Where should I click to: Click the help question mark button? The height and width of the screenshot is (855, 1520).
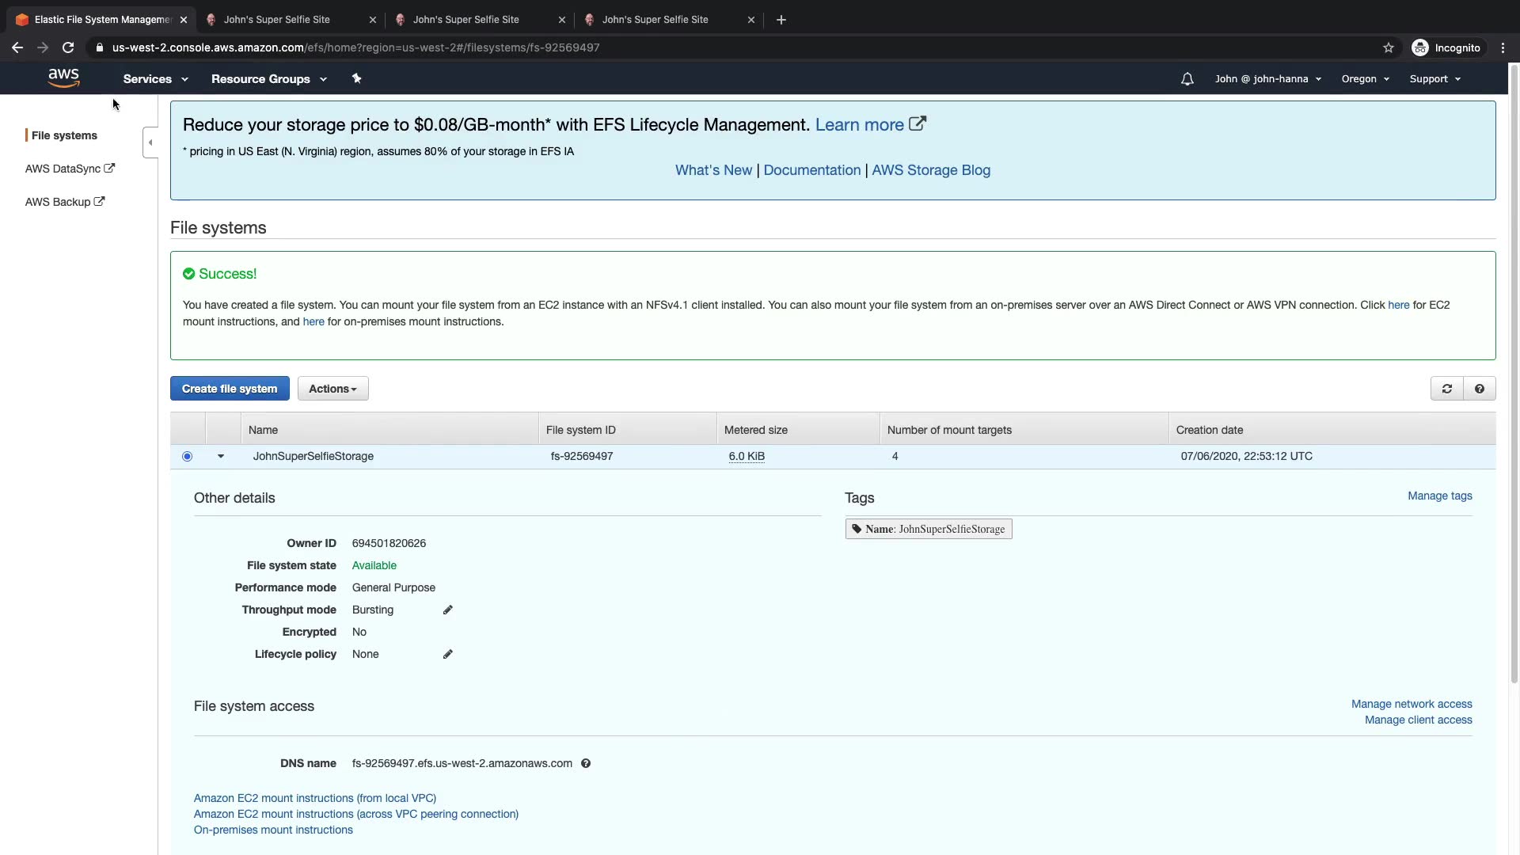pos(1479,389)
